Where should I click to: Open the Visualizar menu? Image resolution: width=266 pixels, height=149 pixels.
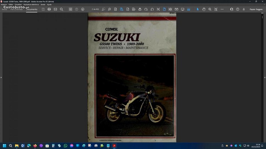[x=18, y=4]
